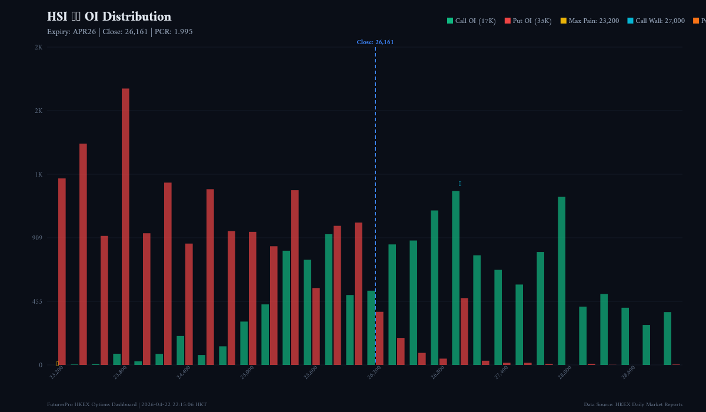
Task: Toggle the Call OI legend swatch
Action: [x=449, y=20]
